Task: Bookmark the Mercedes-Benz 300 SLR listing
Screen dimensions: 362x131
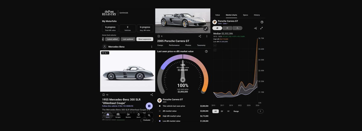Action: coord(103,94)
